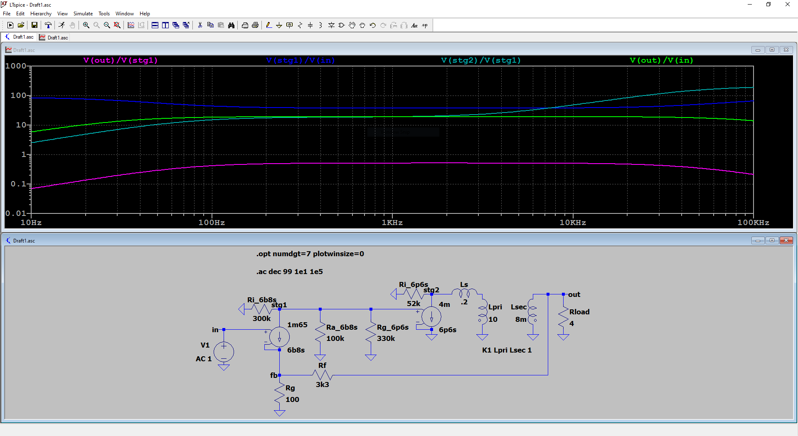Start simulation with the running man icon
798x436 pixels.
62,25
